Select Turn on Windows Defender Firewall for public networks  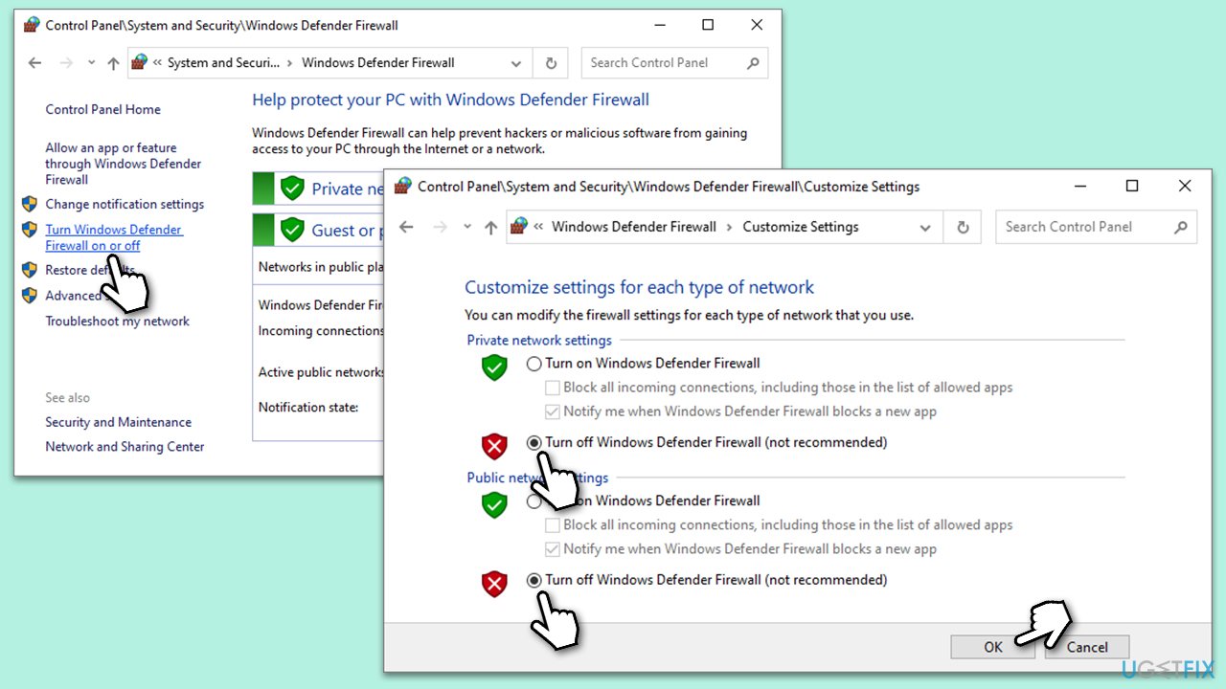pos(534,500)
